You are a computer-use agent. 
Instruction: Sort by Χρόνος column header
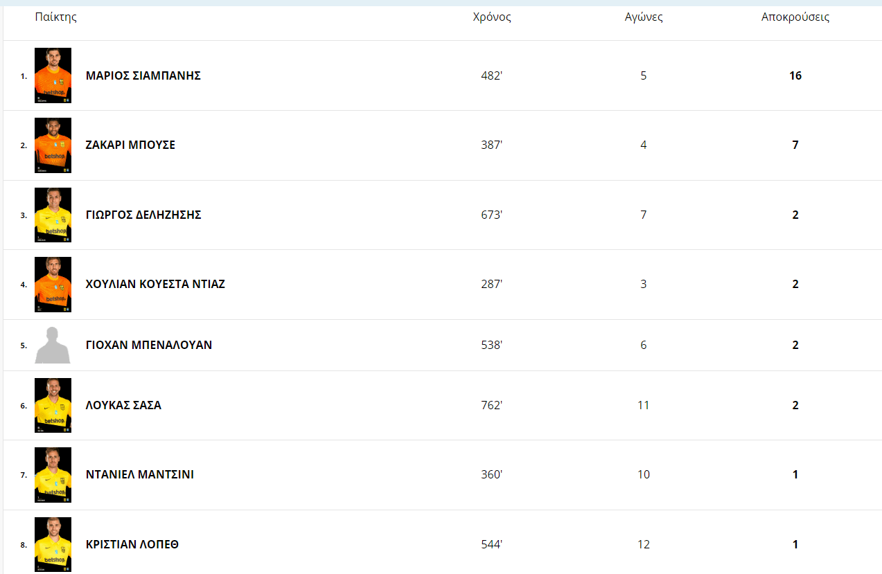492,17
